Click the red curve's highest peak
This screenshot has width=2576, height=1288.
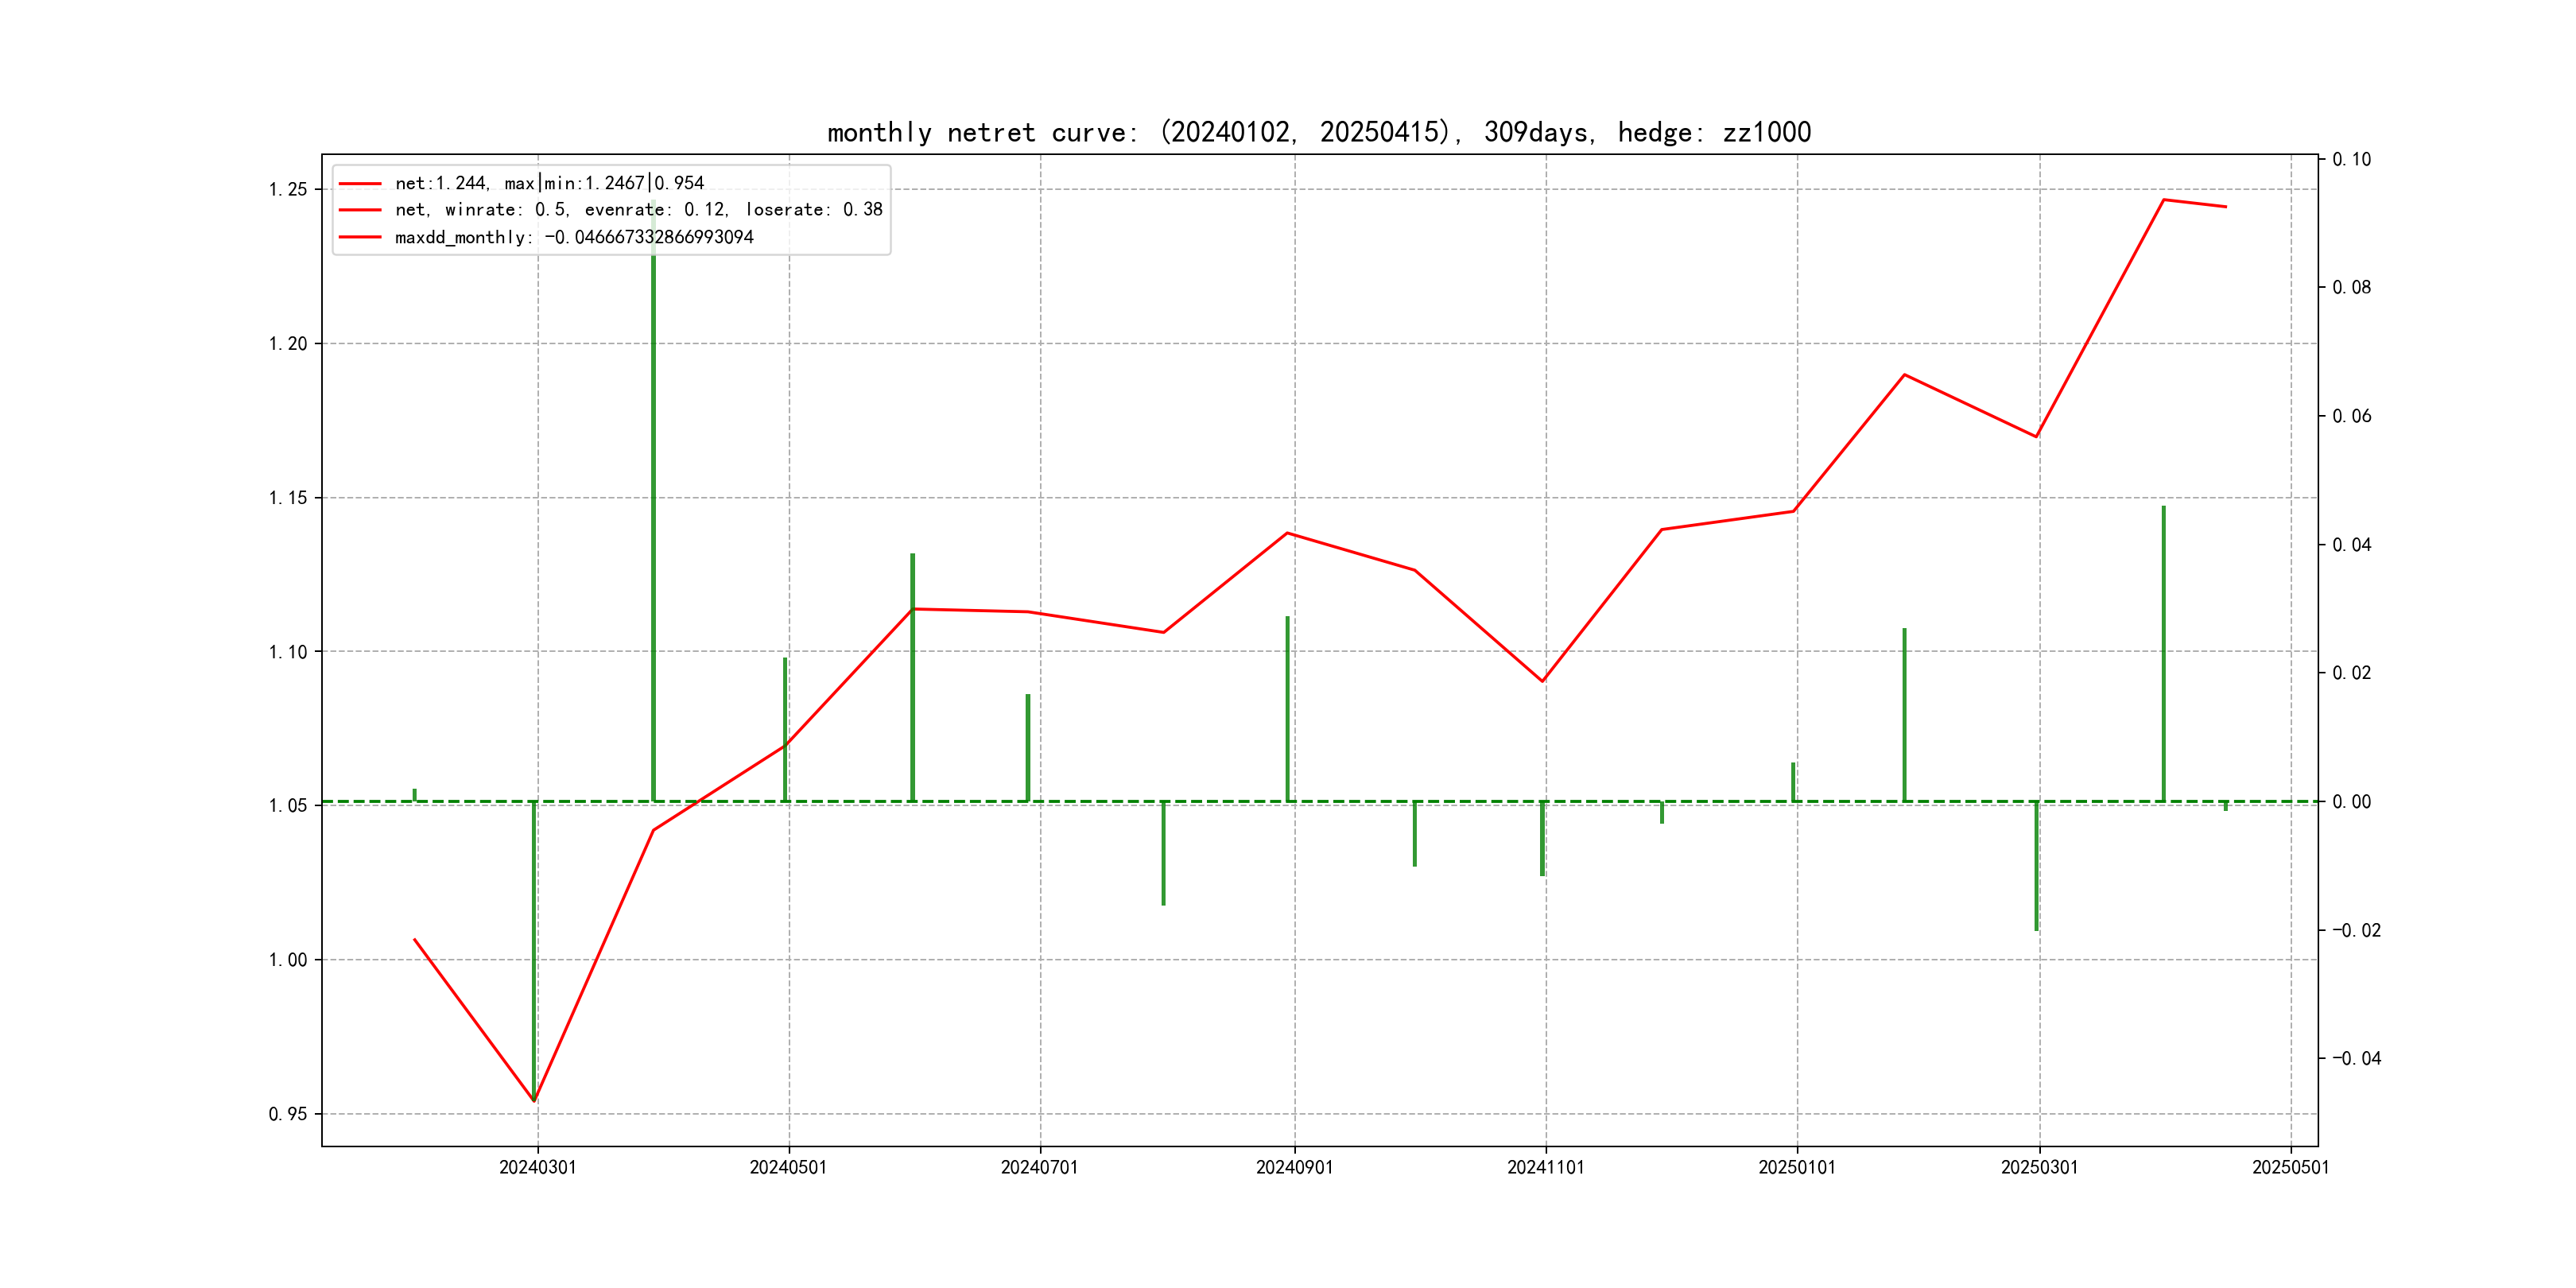(x=2163, y=200)
